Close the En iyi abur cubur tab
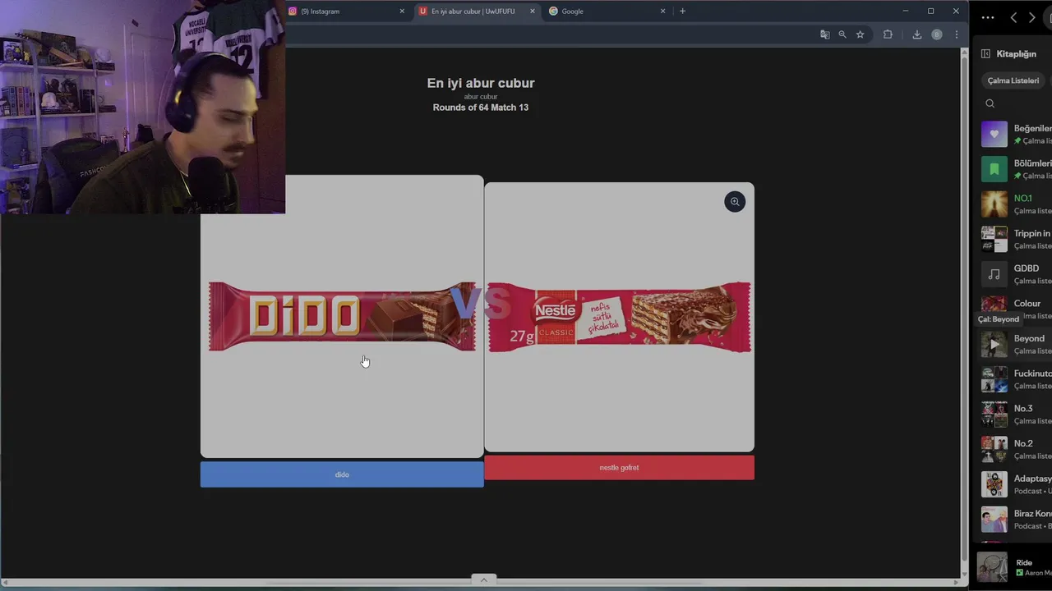 click(533, 11)
